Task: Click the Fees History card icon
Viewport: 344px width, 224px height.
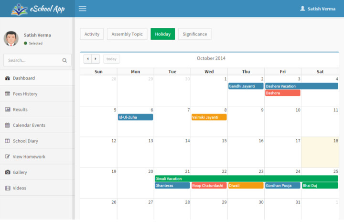Action: [8, 94]
